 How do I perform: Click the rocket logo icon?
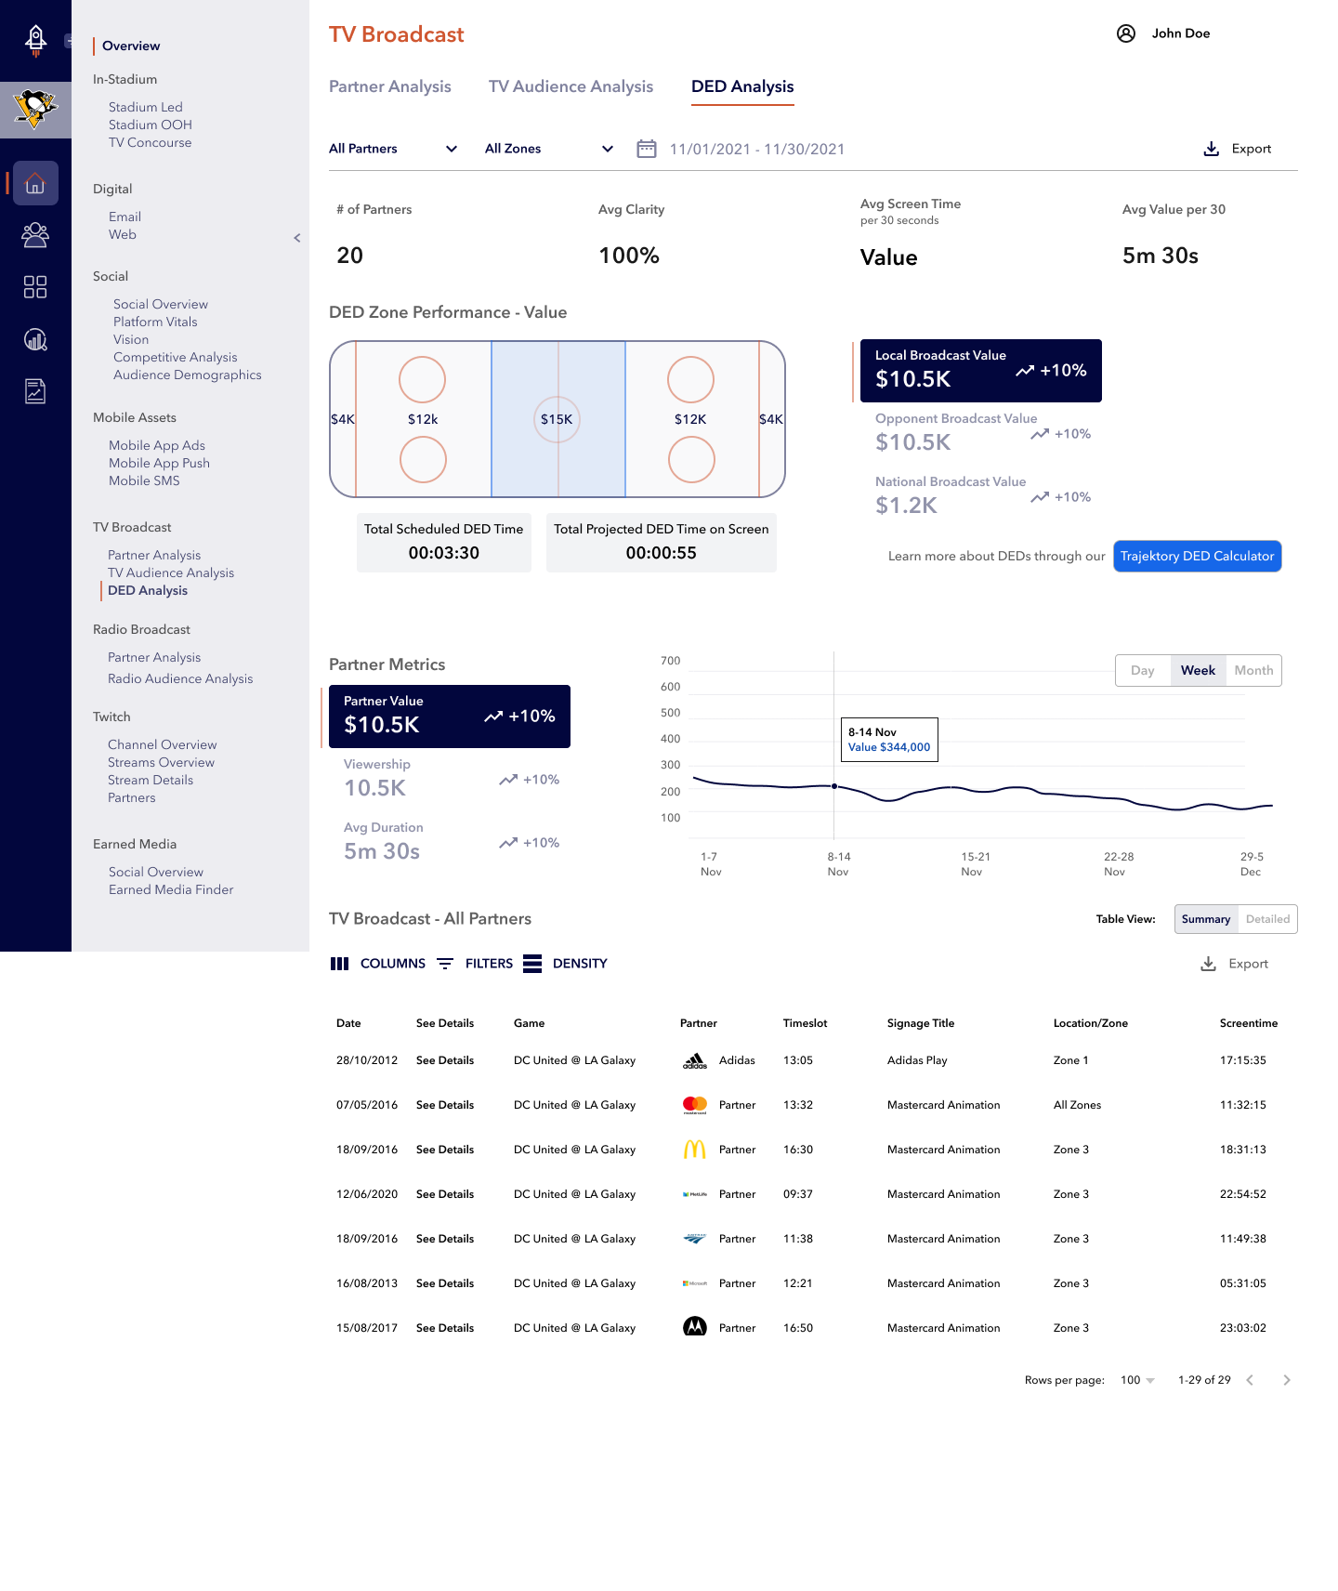pyautogui.click(x=35, y=40)
